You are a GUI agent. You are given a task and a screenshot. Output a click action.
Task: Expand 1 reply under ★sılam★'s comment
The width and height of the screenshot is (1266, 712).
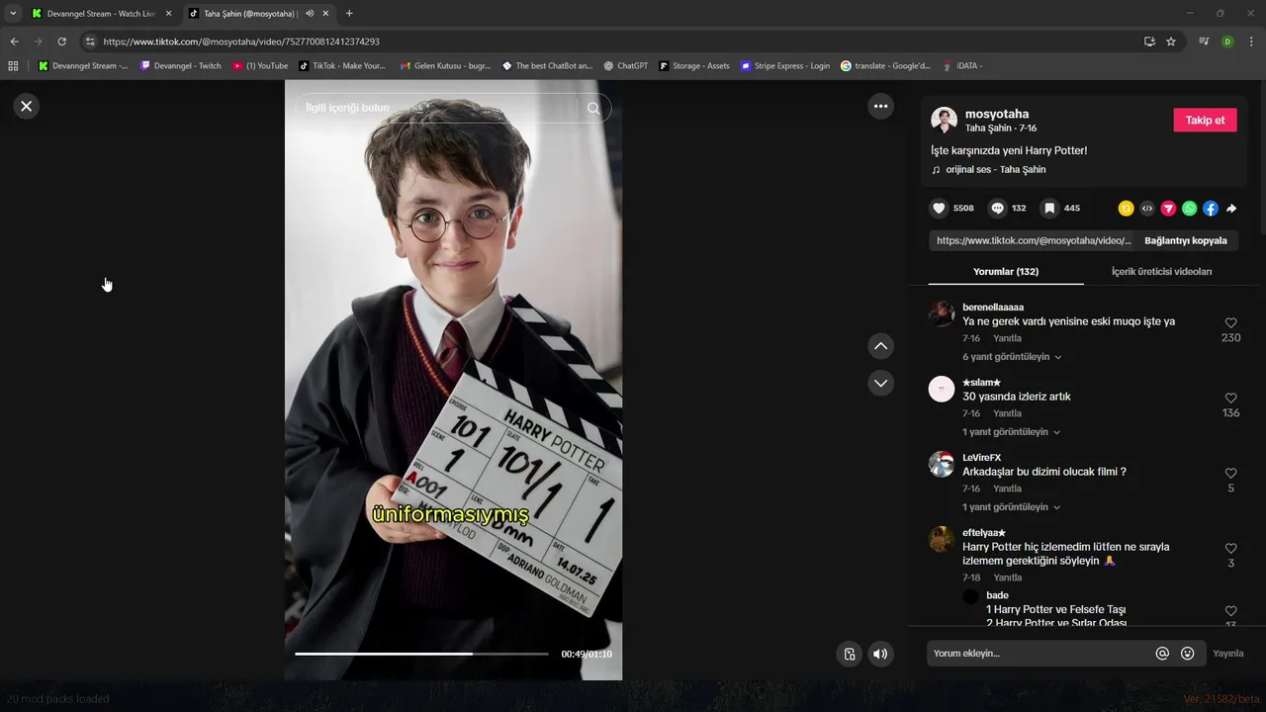point(1011,432)
